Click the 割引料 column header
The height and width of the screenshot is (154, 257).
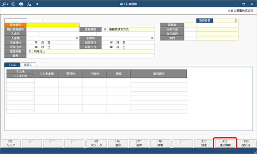pos(71,74)
